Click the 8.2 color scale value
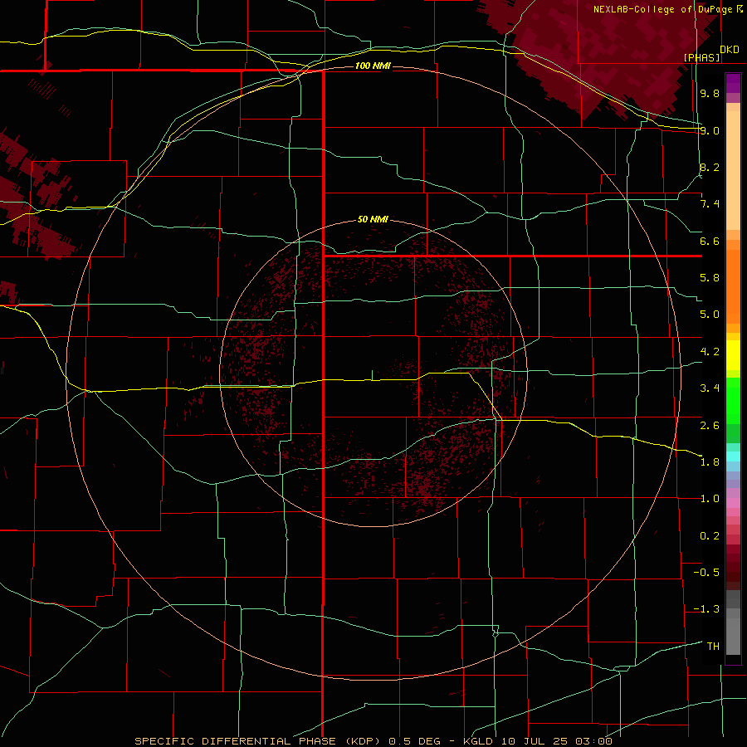747x747 pixels. tap(710, 167)
